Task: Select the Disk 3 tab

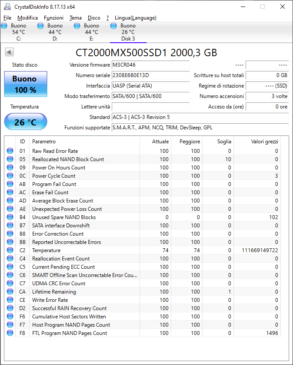Action: point(128,32)
